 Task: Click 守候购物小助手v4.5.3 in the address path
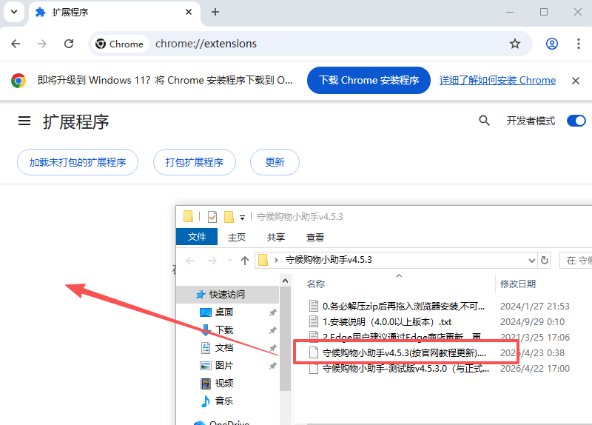[329, 260]
